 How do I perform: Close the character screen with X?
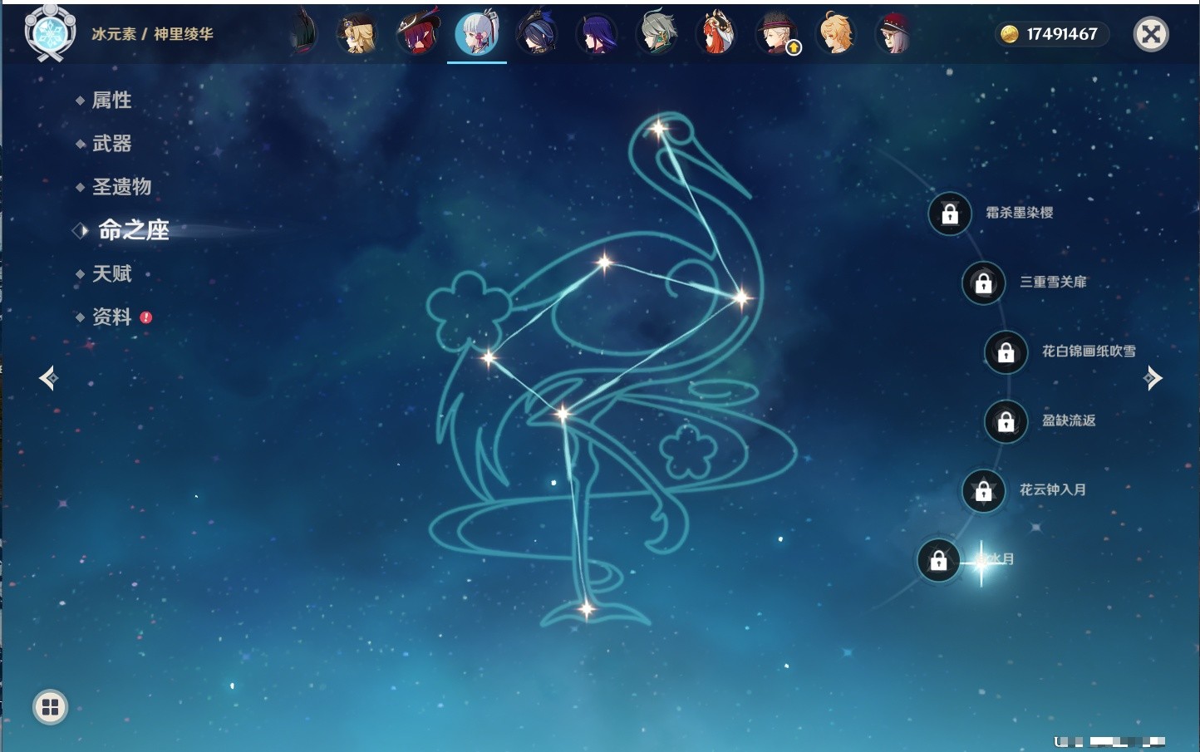pyautogui.click(x=1151, y=34)
